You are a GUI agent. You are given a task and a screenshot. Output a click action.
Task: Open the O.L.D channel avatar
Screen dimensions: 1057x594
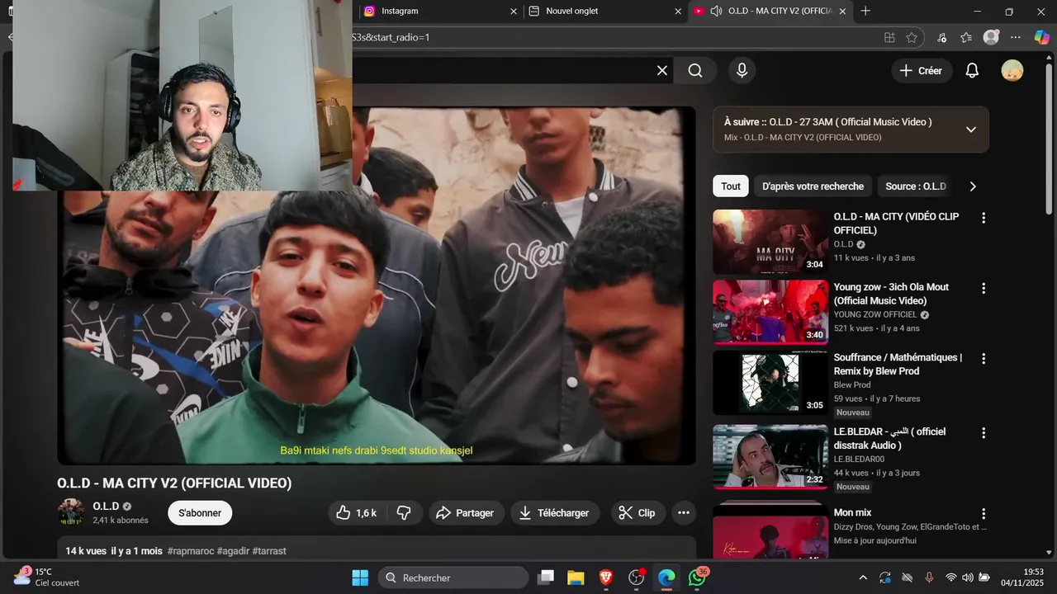pyautogui.click(x=70, y=512)
